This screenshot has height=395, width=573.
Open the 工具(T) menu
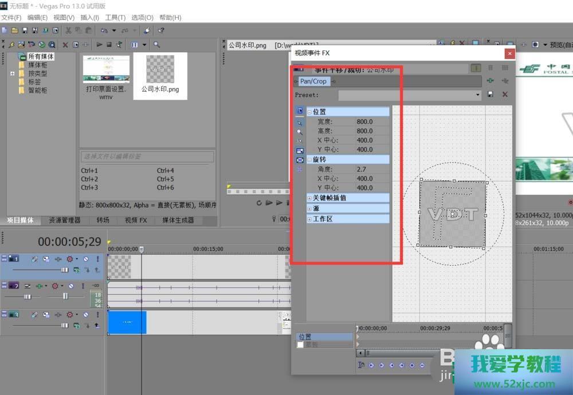coord(115,18)
